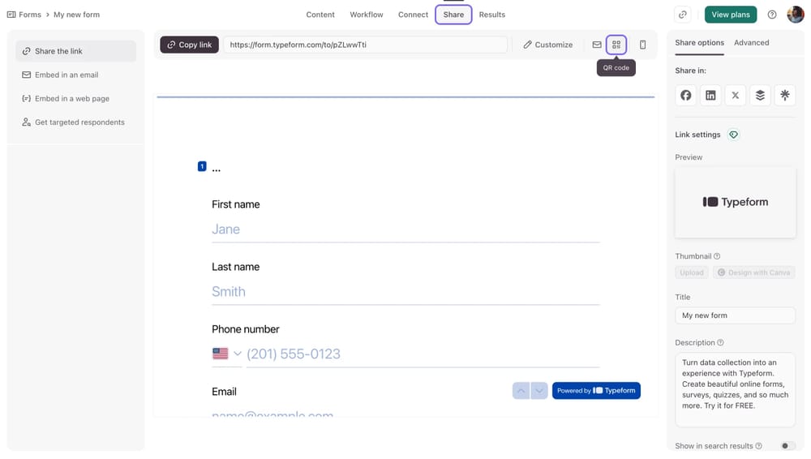Open country code flag dropdown
Image resolution: width=811 pixels, height=459 pixels.
pyautogui.click(x=226, y=354)
